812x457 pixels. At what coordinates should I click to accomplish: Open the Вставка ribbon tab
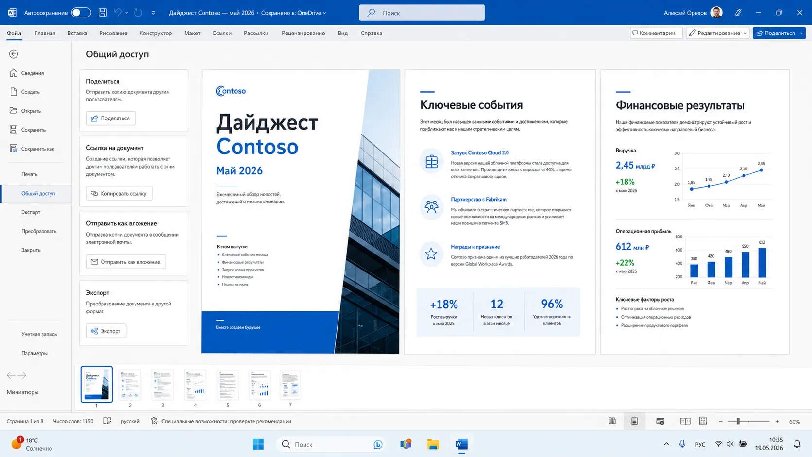78,33
